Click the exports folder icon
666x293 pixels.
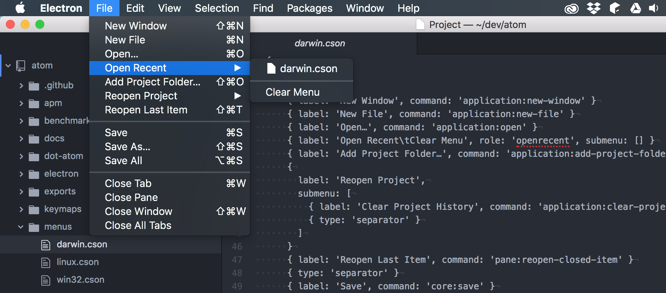tap(34, 192)
